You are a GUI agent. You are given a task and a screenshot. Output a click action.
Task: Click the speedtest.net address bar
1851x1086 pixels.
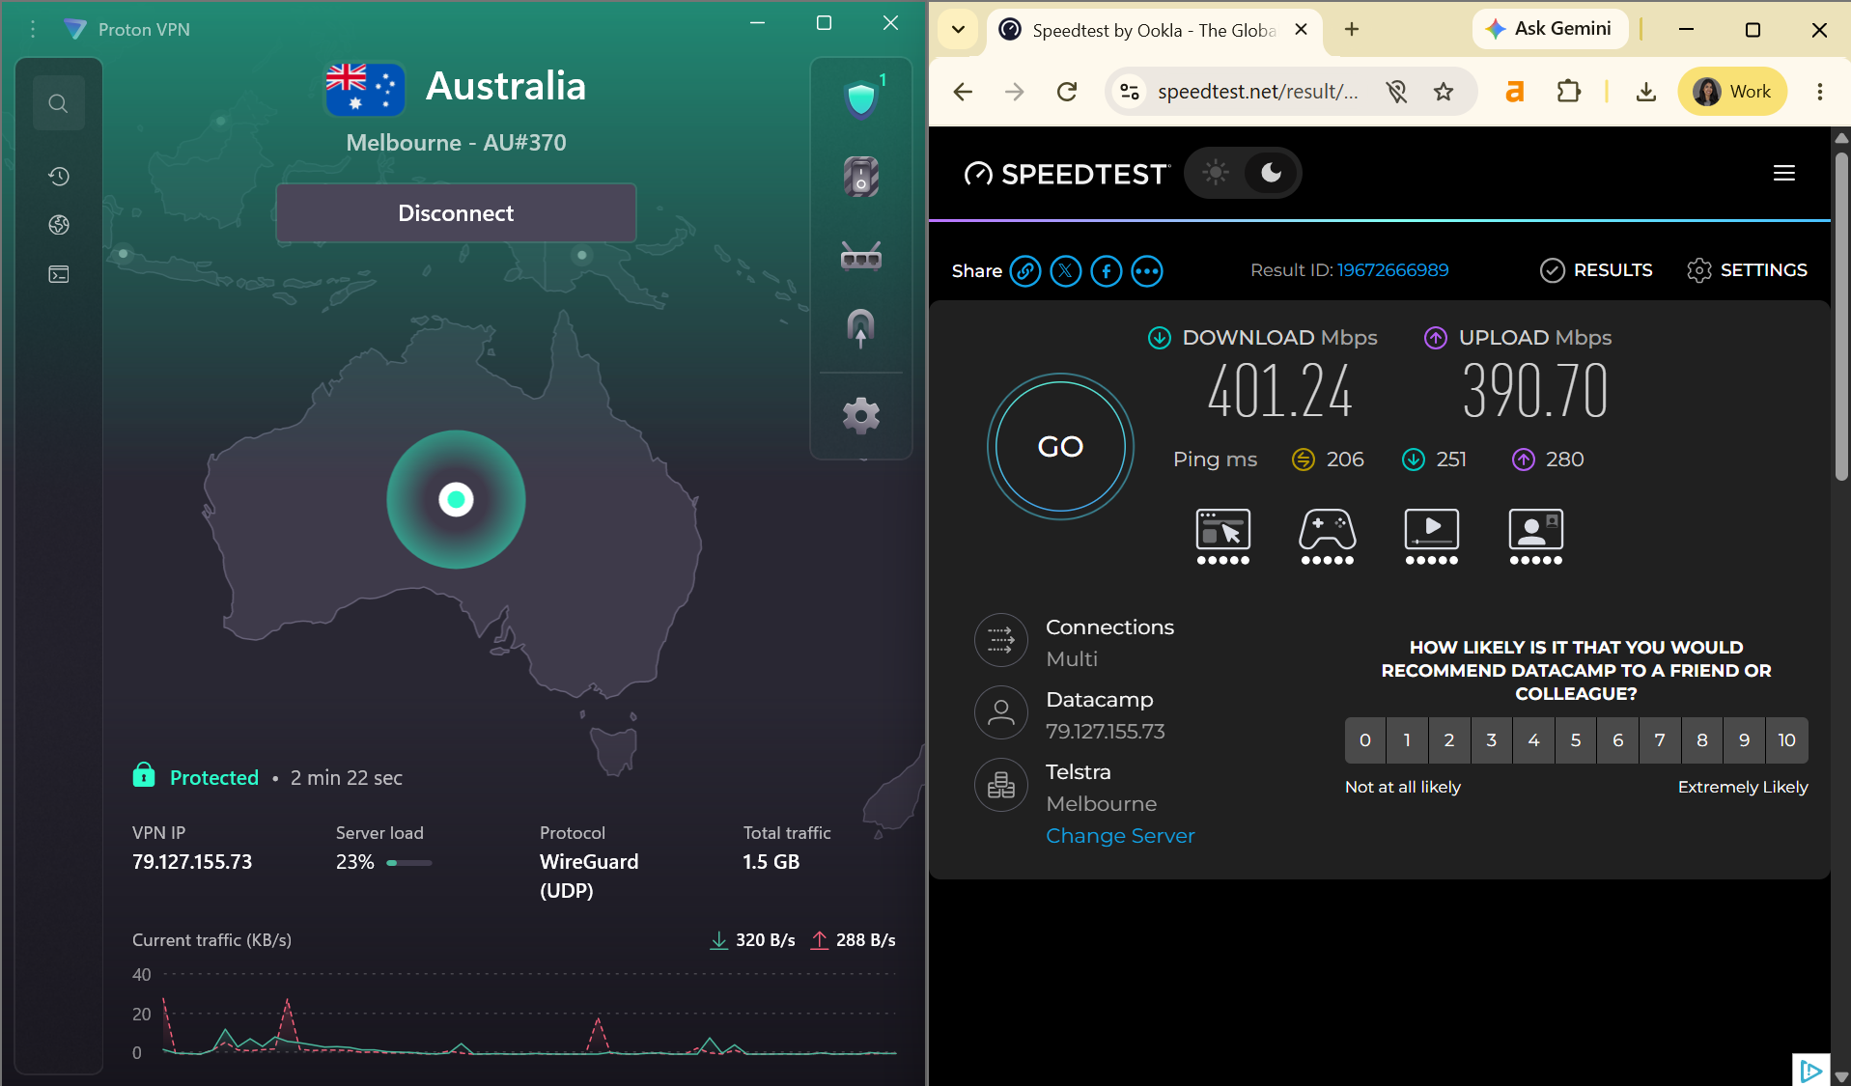point(1257,92)
